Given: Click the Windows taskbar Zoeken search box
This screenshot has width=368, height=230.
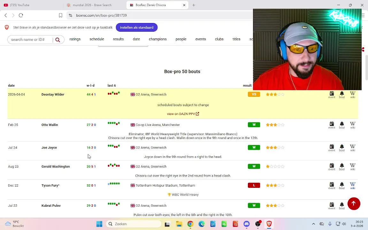Looking at the screenshot, I should 134,224.
